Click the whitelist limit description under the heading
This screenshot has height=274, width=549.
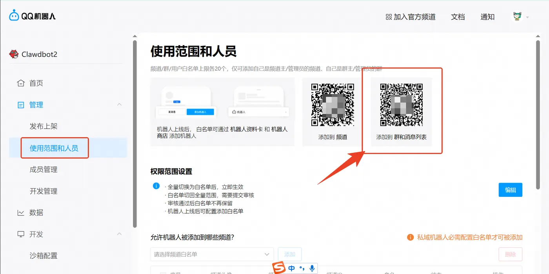click(266, 69)
